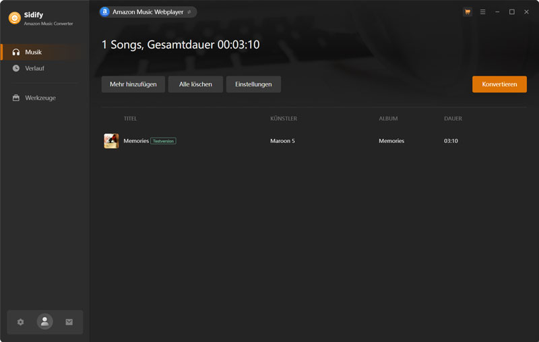Click the 03:10 duration value
Viewport: 539px width, 342px height.
[451, 141]
